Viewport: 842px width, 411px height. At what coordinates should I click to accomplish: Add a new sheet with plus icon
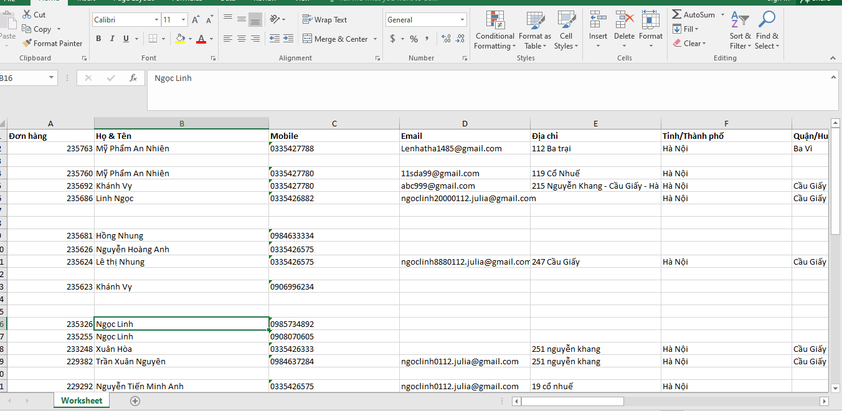pos(135,401)
